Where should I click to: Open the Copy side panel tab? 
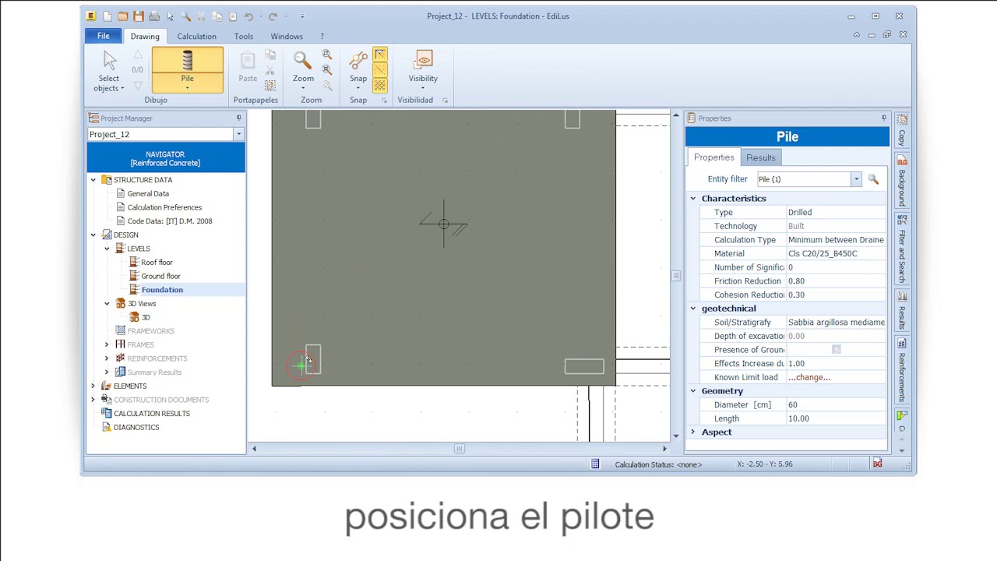click(902, 130)
